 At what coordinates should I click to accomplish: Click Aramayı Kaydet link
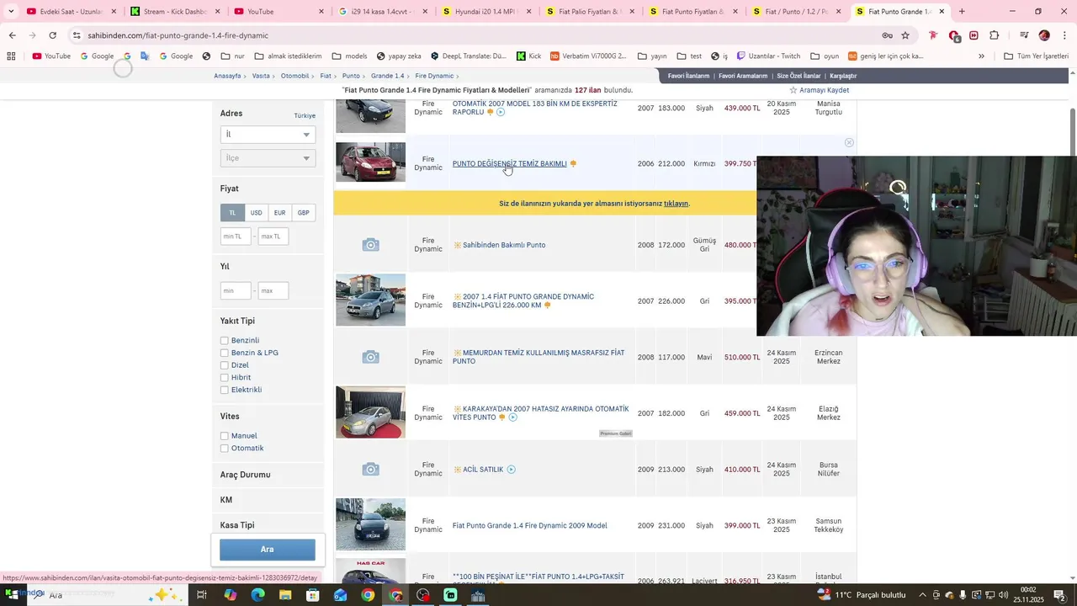[x=819, y=90]
